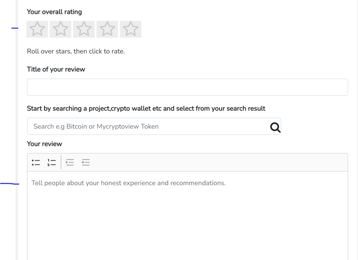358x260 pixels.
Task: Click the 'Your overall rating' label
Action: click(x=54, y=12)
